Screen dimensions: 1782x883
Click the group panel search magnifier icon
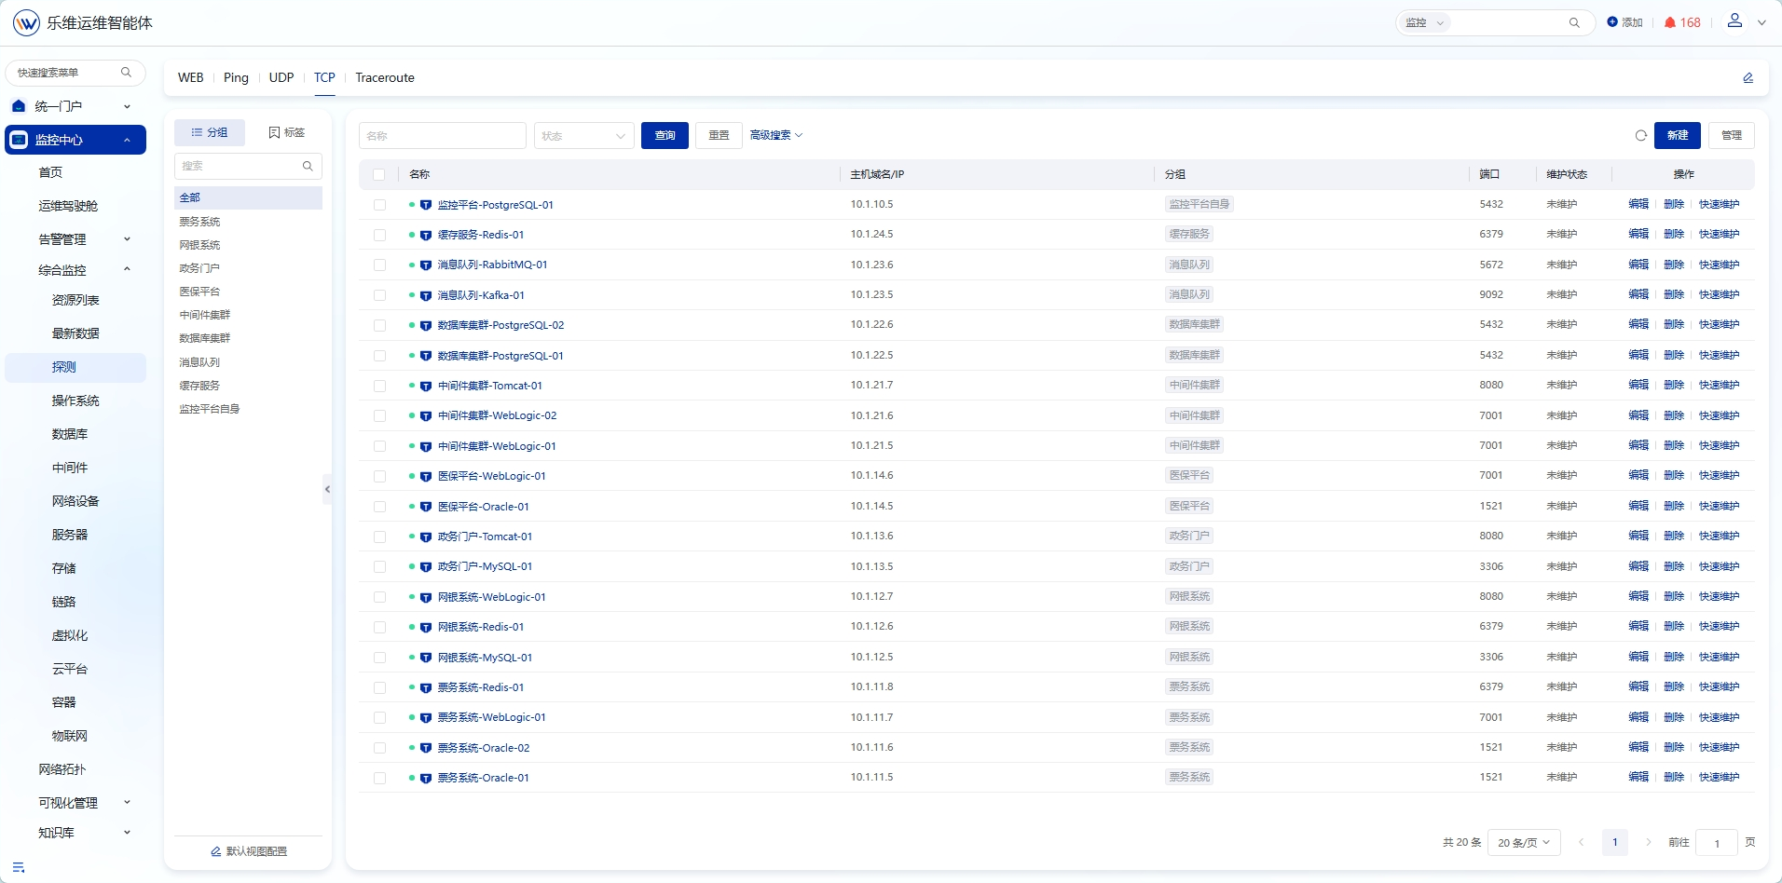point(308,166)
